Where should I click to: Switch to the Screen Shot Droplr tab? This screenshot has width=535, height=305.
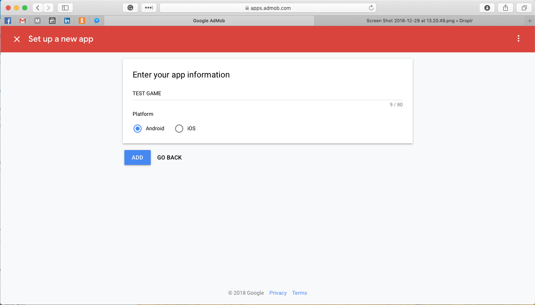click(420, 21)
